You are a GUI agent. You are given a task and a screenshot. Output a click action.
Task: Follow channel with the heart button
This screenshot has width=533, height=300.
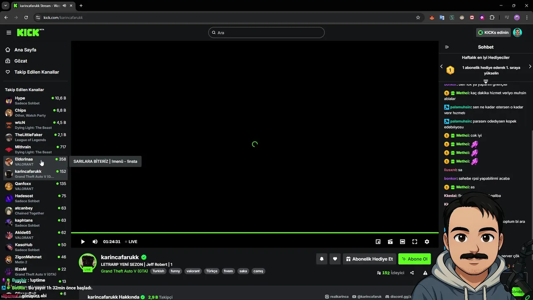(x=335, y=259)
